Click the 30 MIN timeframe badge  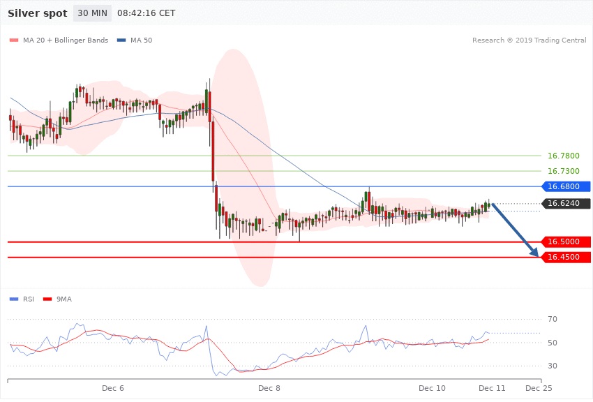[x=92, y=13]
